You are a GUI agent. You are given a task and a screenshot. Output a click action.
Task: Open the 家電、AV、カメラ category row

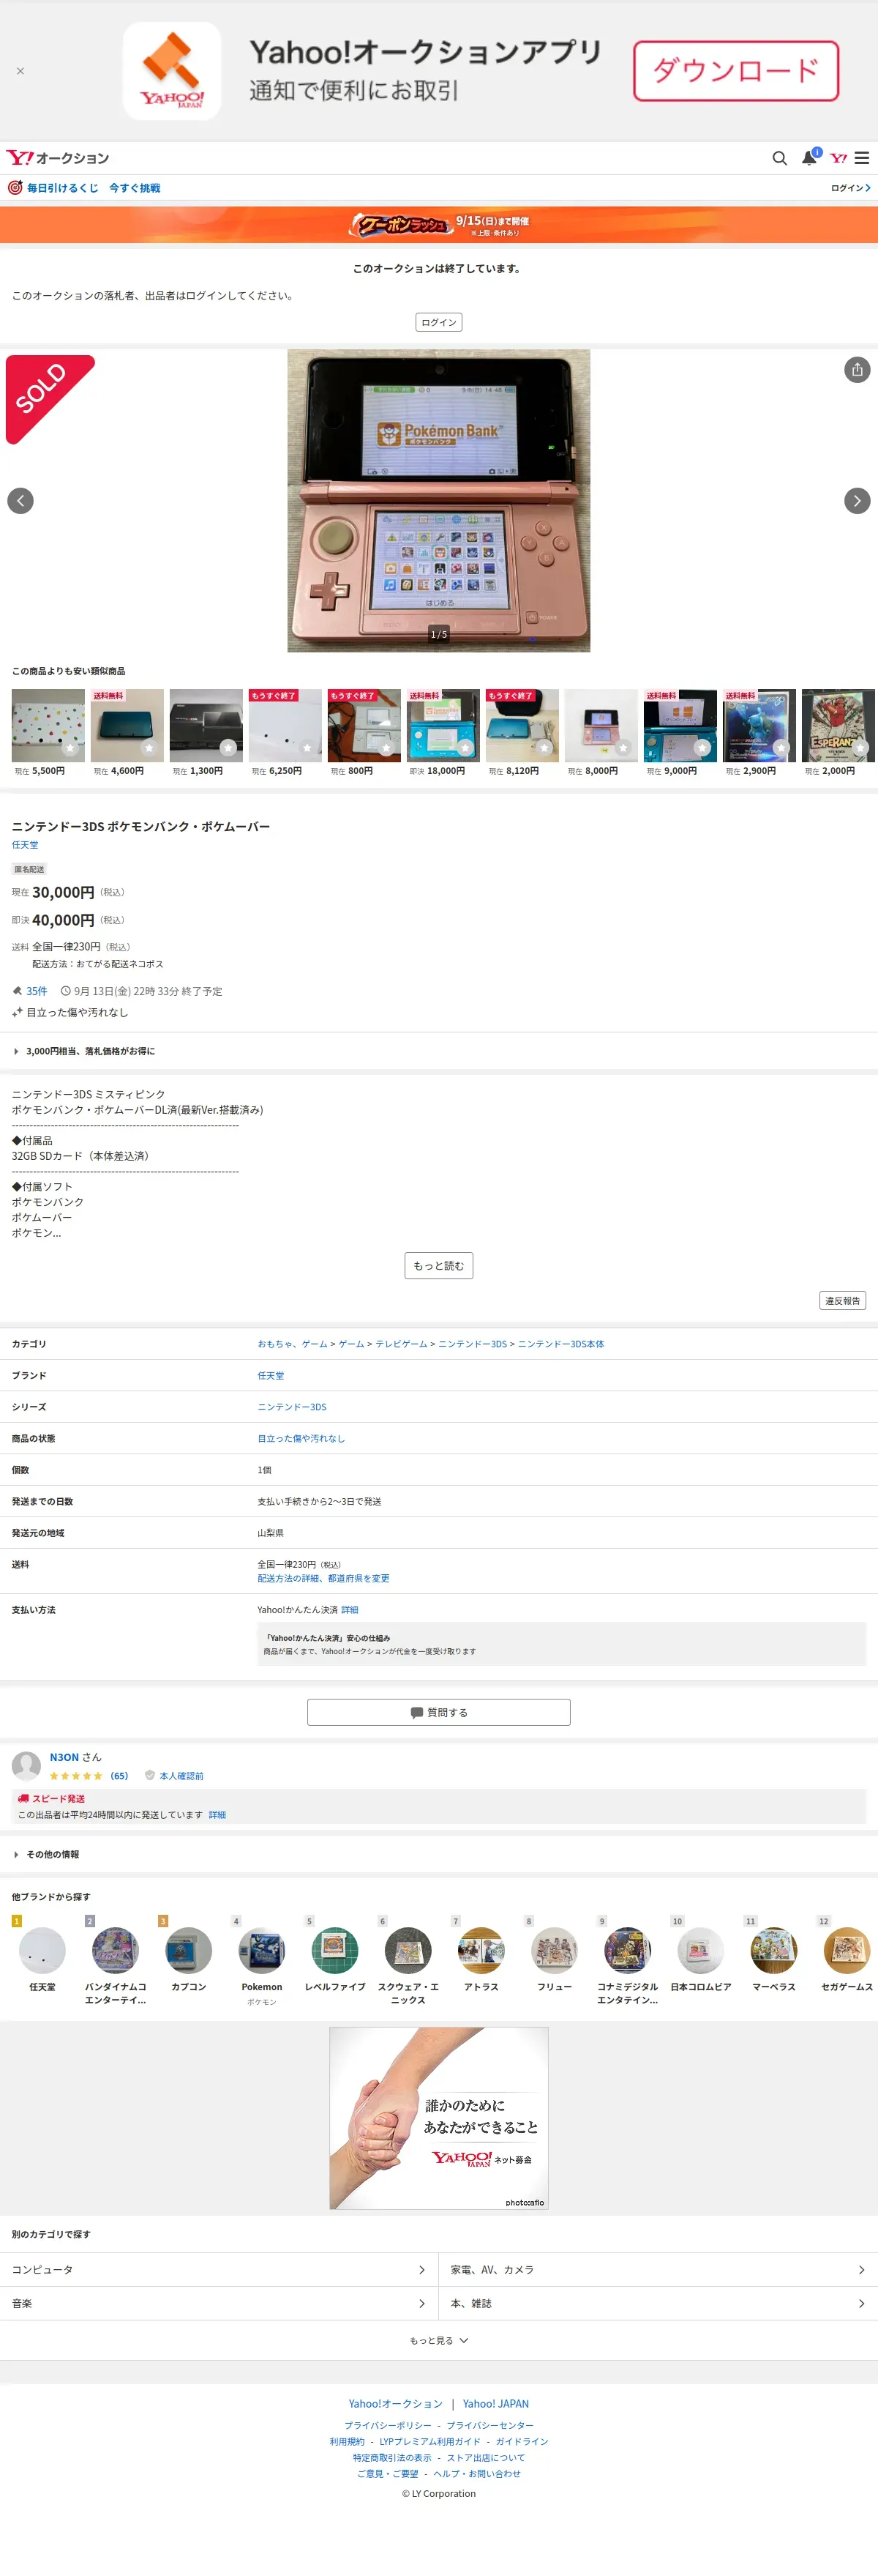658,2270
